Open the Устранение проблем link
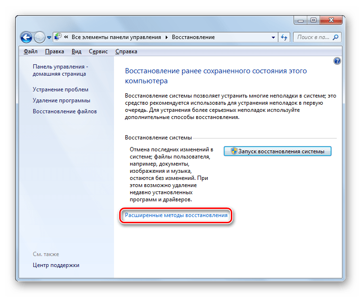Screen dimensions: 361x297 coord(60,89)
